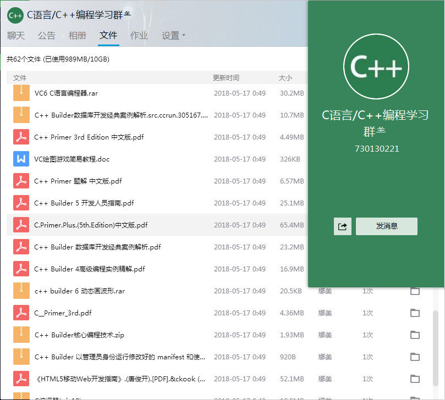This screenshot has height=400, width=445.
Task: Select C++ Builder 5 开发人员指南.pdf
Action: pos(84,203)
